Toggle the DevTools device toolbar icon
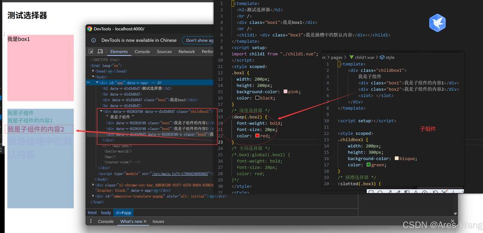 pos(100,51)
